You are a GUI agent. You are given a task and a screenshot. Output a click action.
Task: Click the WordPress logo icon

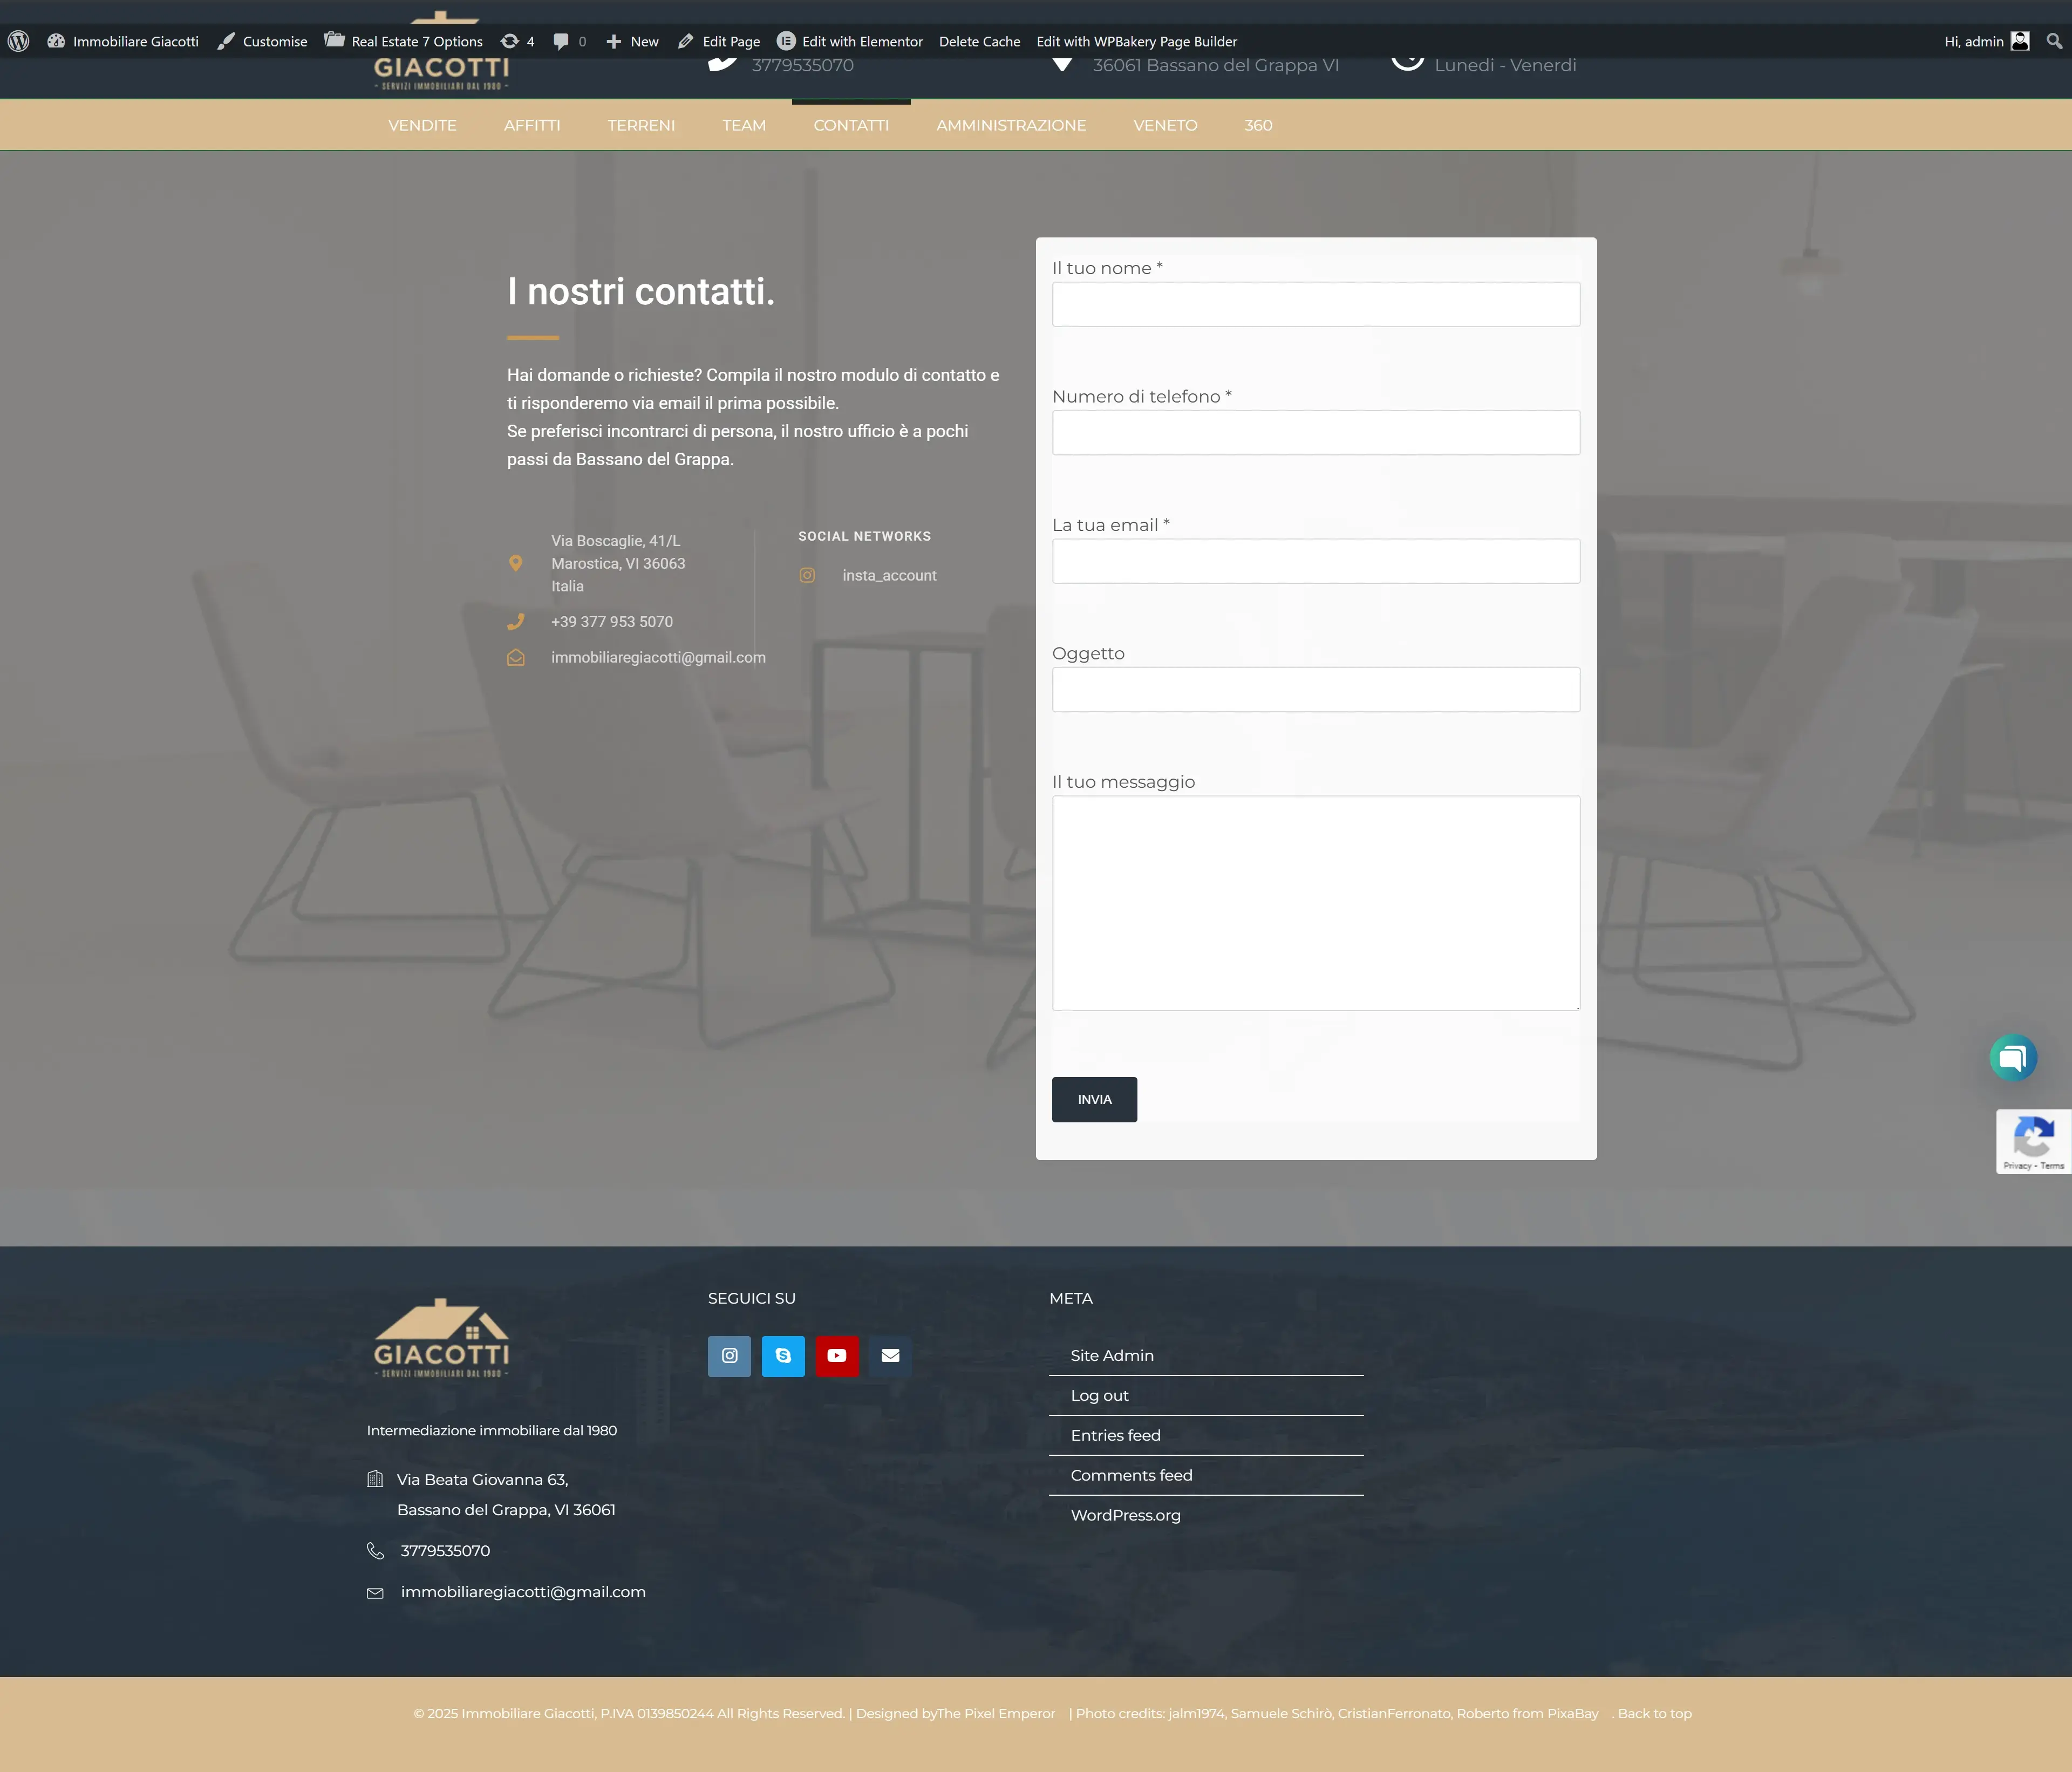18,41
